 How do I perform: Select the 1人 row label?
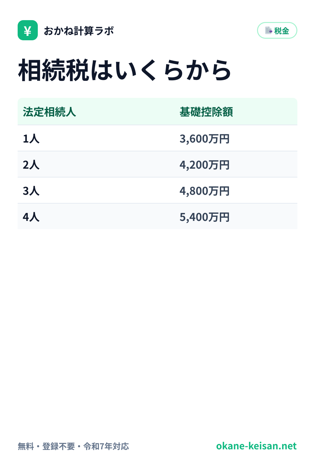pos(31,138)
